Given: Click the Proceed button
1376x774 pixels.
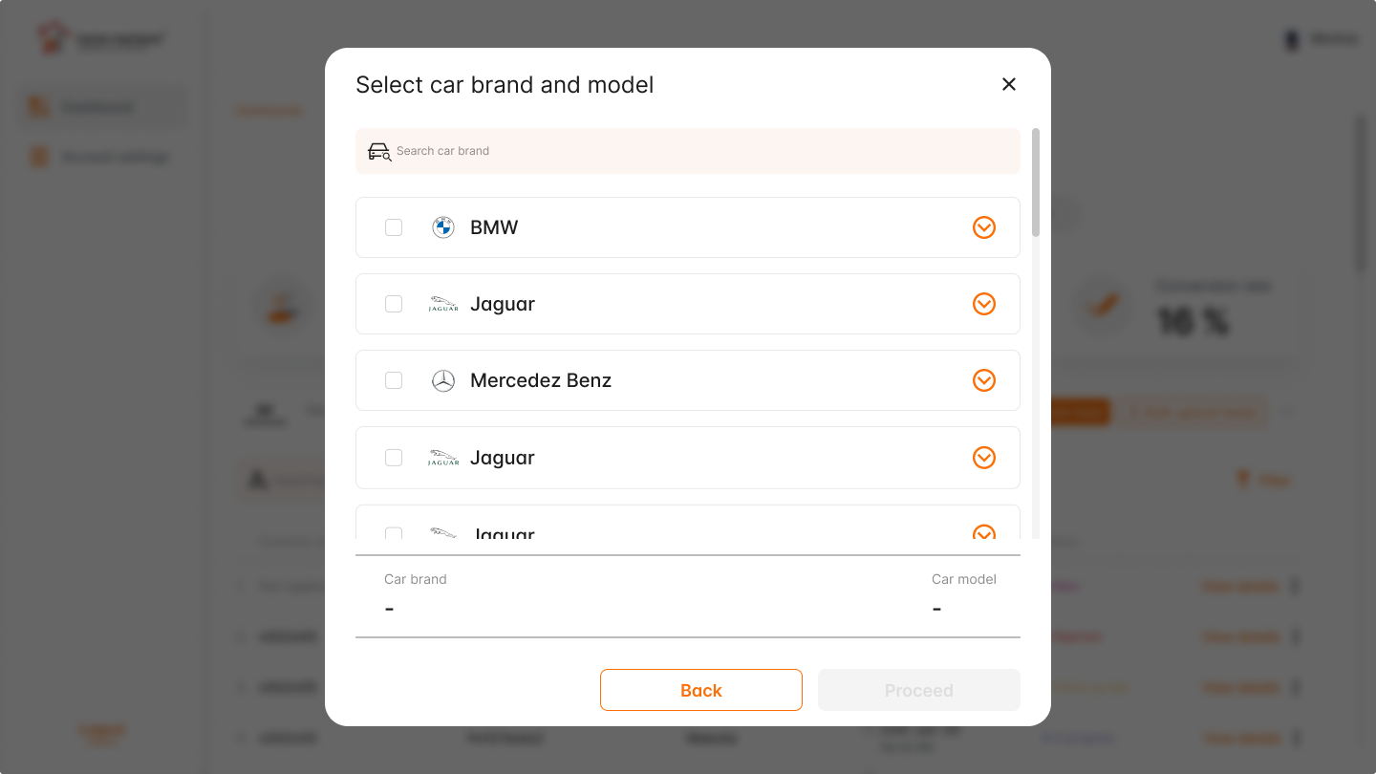Looking at the screenshot, I should 918,690.
